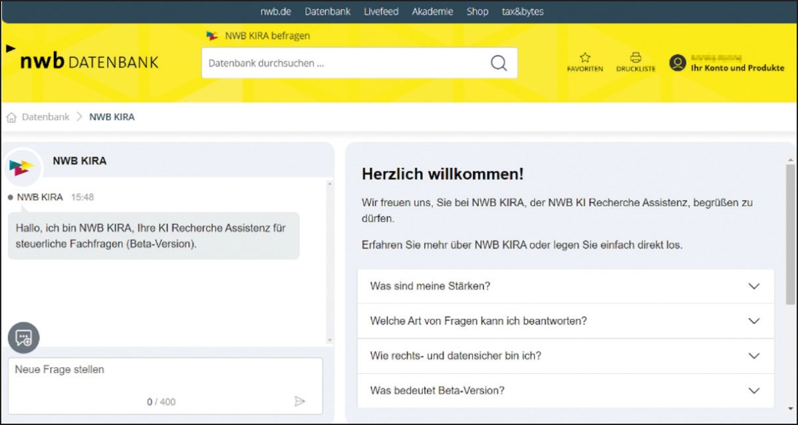Expand 'Was sind meine Stärken?' section
This screenshot has width=798, height=425.
pos(753,286)
